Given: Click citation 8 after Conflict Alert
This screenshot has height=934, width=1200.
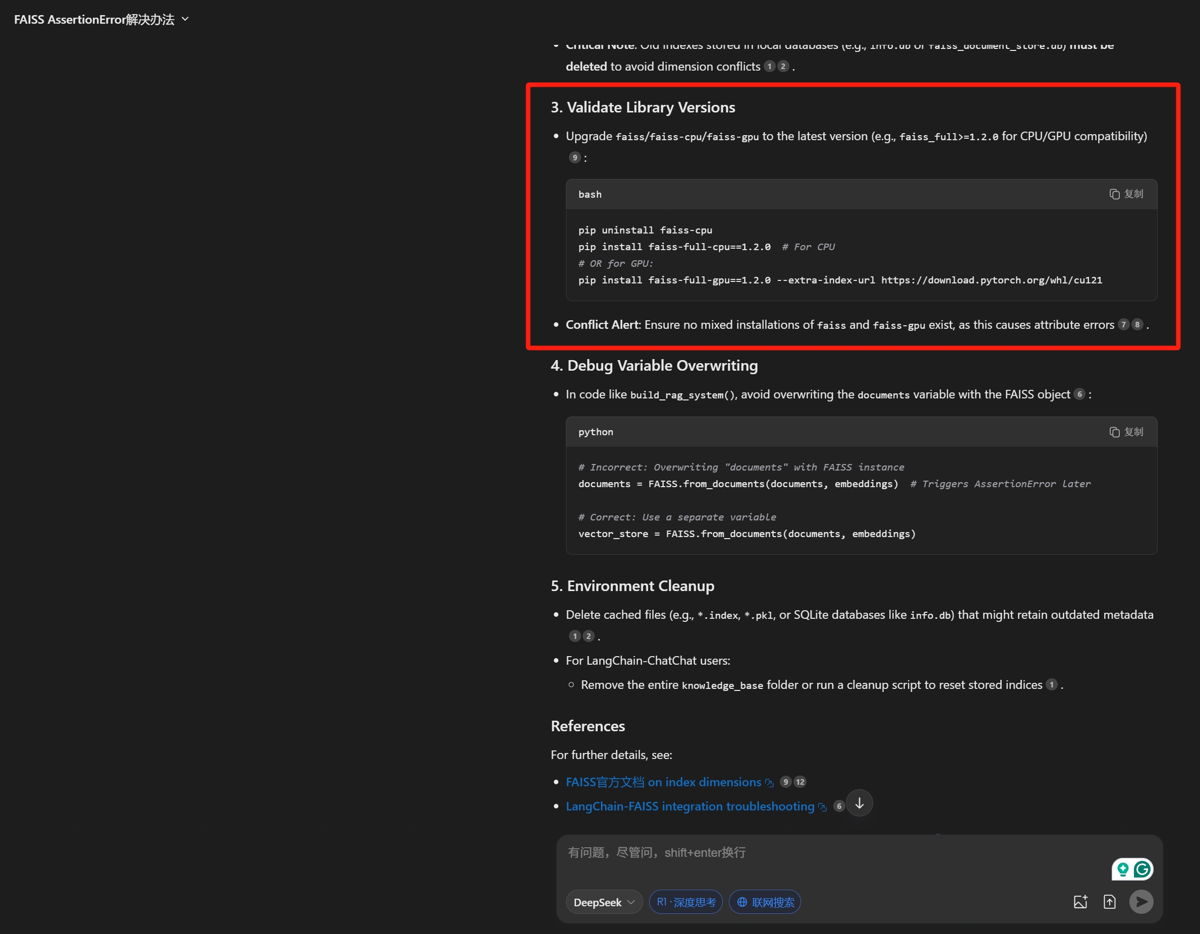Looking at the screenshot, I should tap(1137, 325).
